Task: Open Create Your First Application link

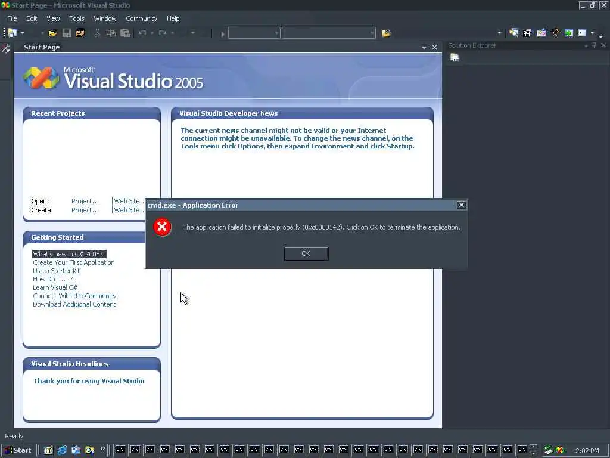Action: (x=73, y=262)
